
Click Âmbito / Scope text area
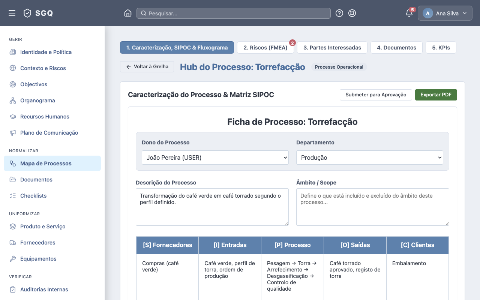[373, 207]
